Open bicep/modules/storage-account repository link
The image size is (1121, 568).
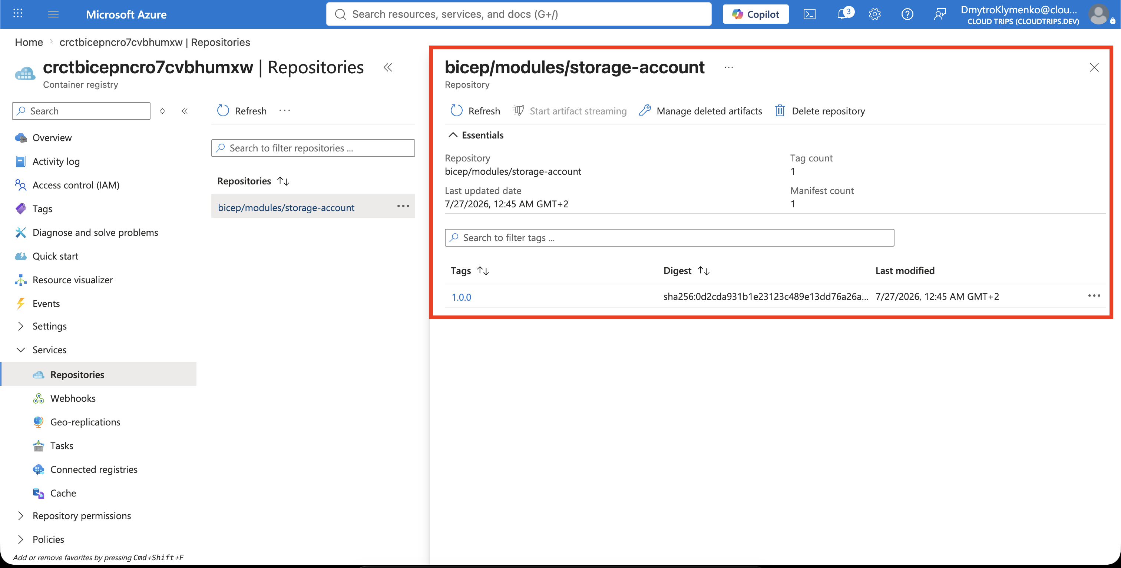click(286, 208)
